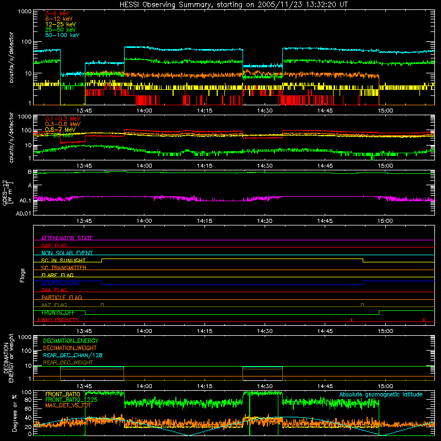Select the DECIMATION_ENERGY legend label
Image resolution: width=441 pixels, height=441 pixels.
[x=71, y=341]
